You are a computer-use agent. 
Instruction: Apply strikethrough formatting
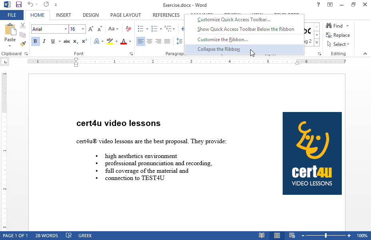click(x=67, y=42)
